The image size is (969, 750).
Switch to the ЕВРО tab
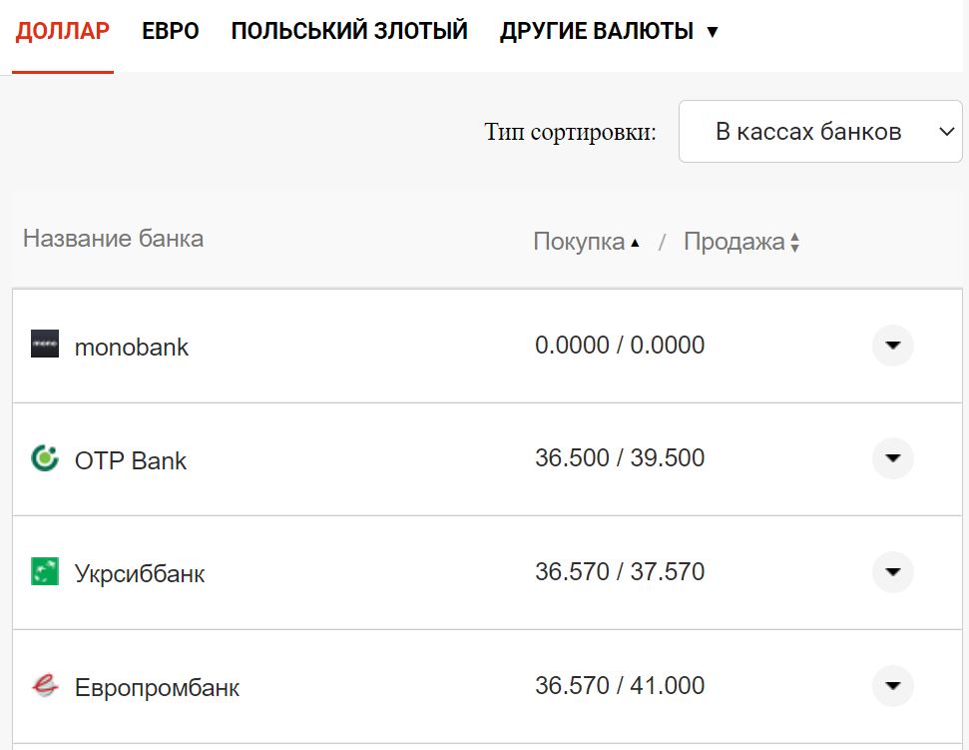coord(169,30)
